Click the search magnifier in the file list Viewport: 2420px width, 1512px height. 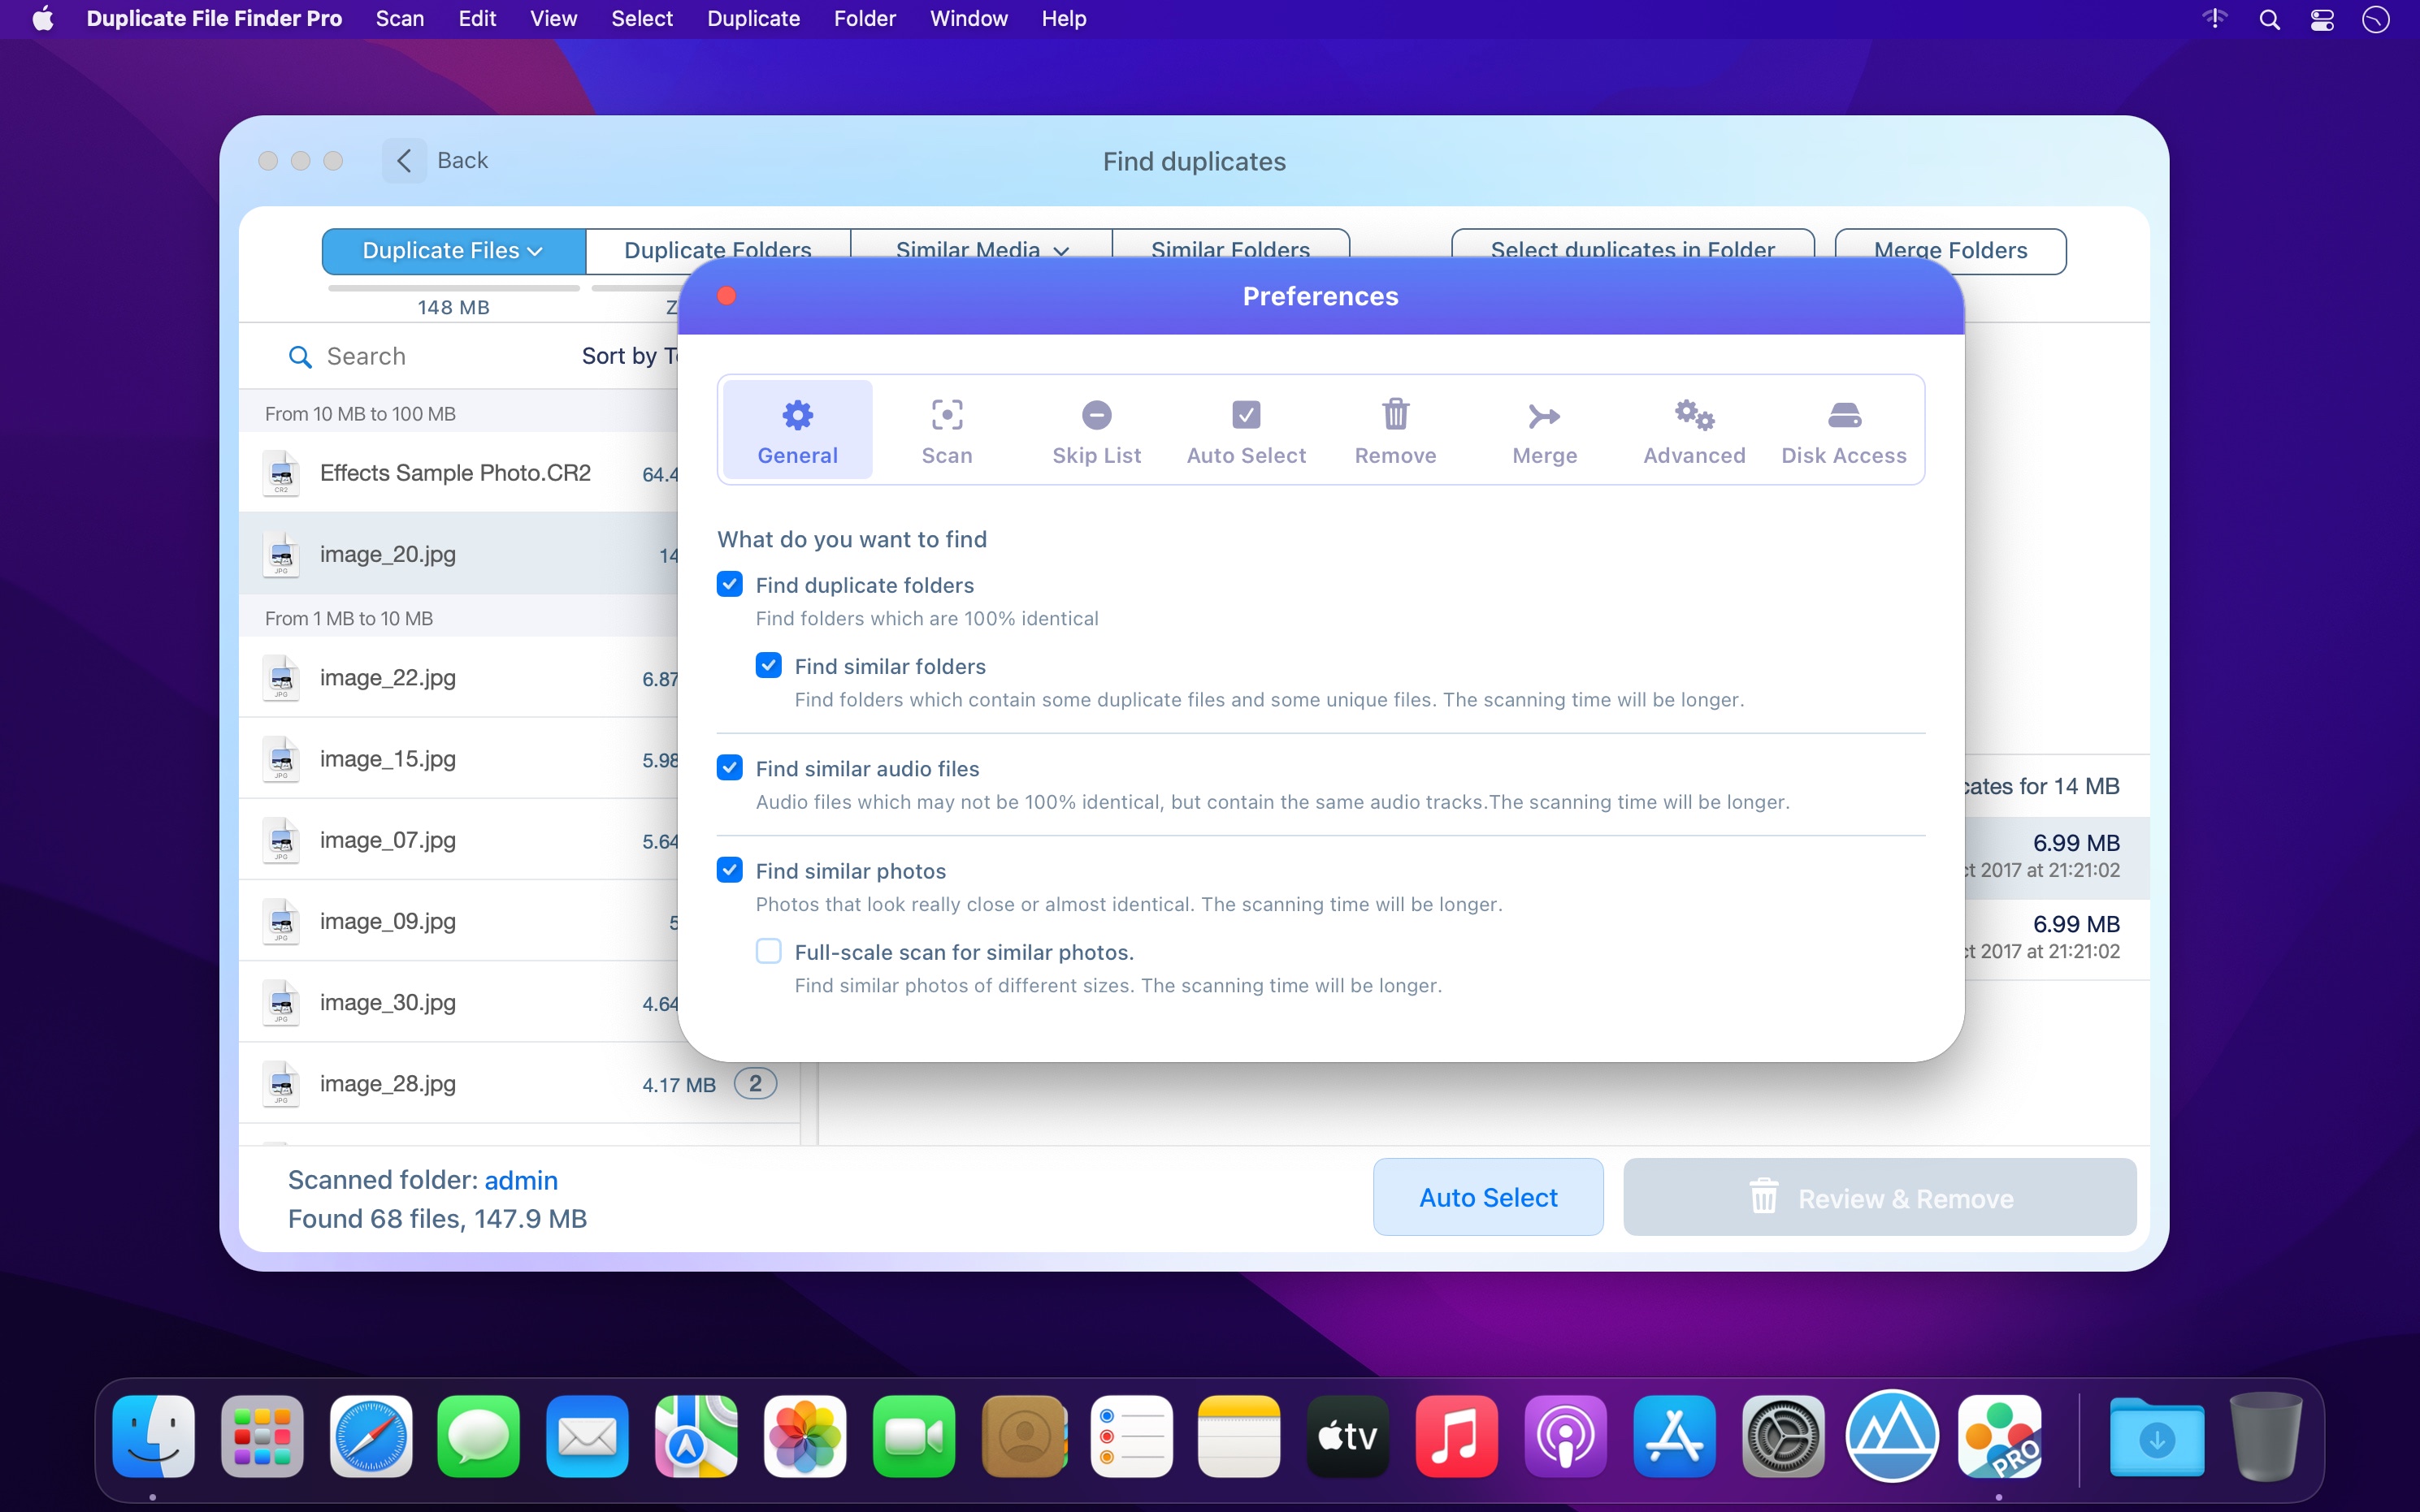click(300, 356)
